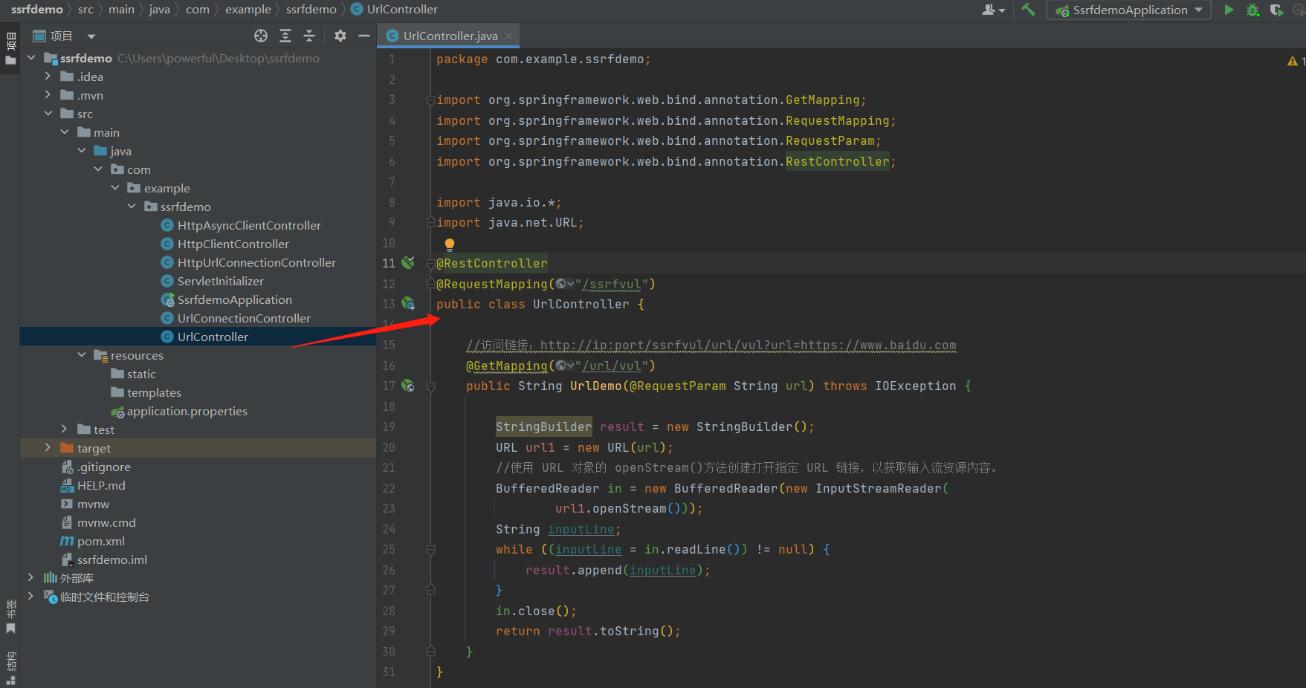Click the Run with Coverage icon
This screenshot has height=688, width=1306.
pyautogui.click(x=1277, y=10)
